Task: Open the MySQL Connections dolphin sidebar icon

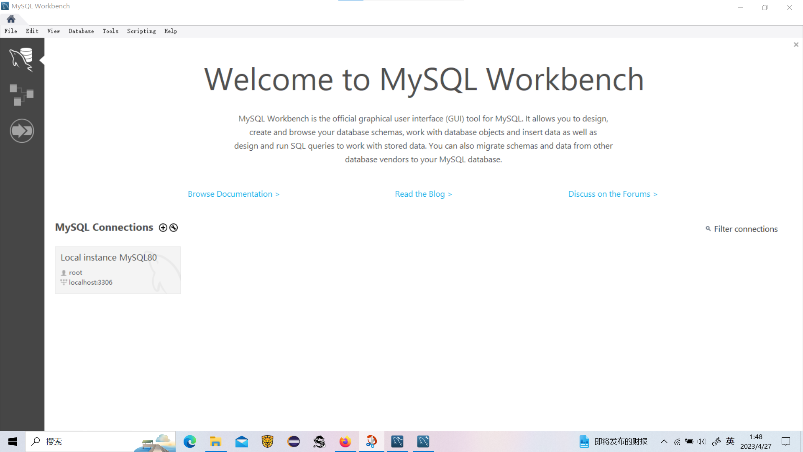Action: (21, 59)
